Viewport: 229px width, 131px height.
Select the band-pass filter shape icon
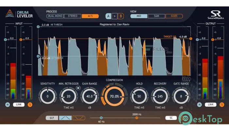(x=65, y=118)
